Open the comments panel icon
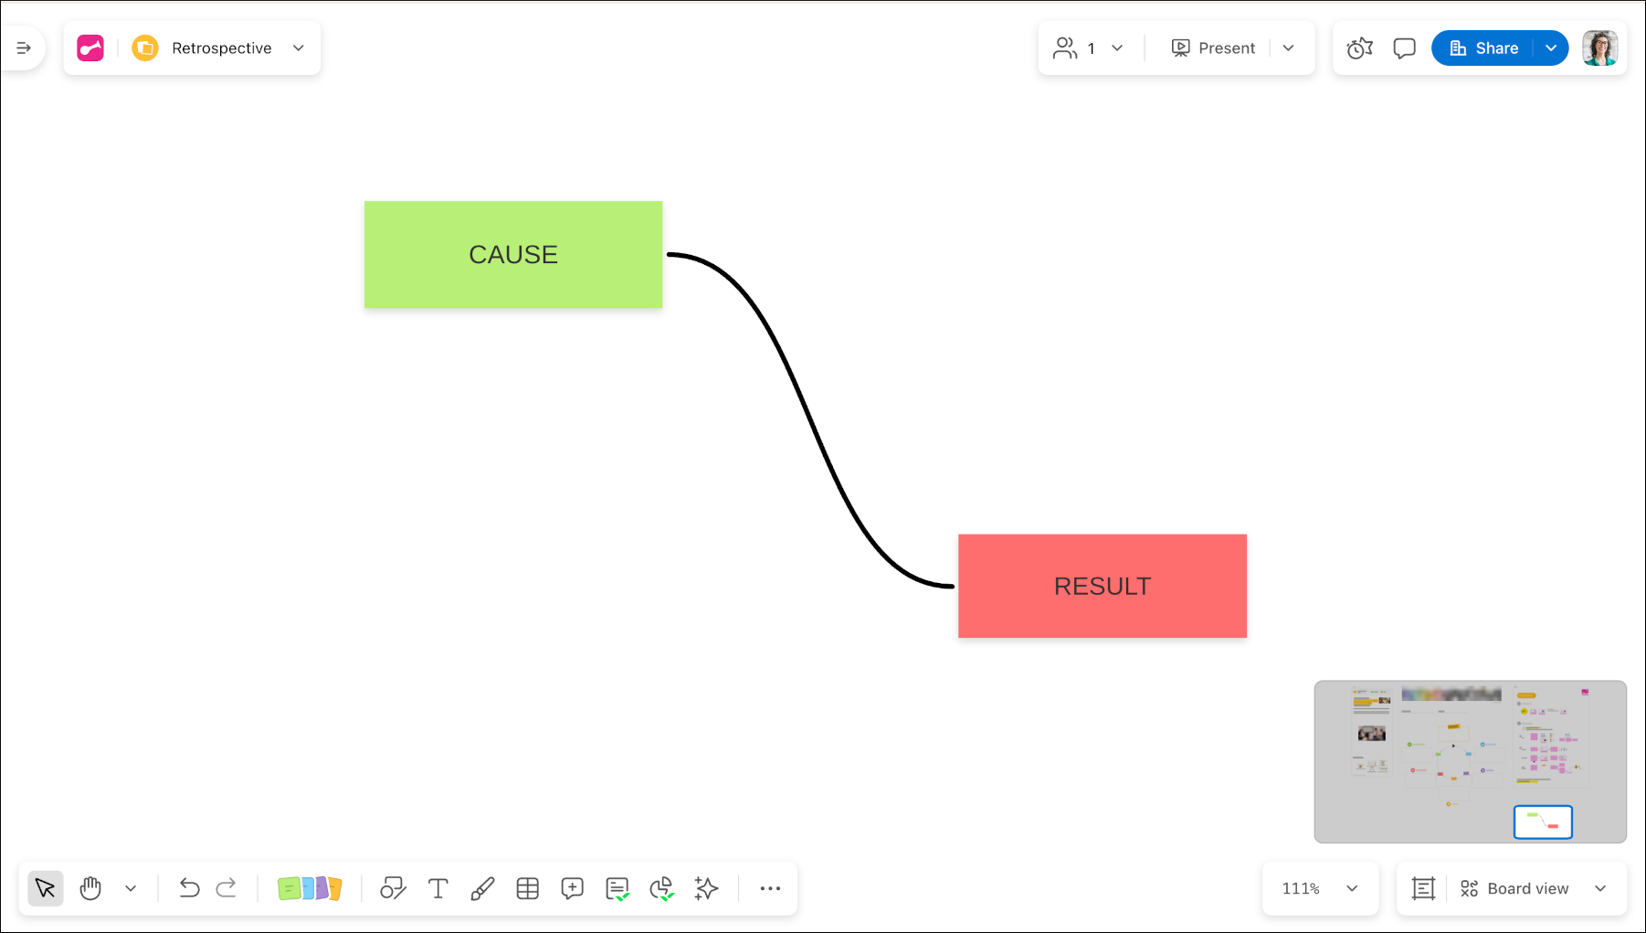The width and height of the screenshot is (1646, 933). (x=1404, y=48)
